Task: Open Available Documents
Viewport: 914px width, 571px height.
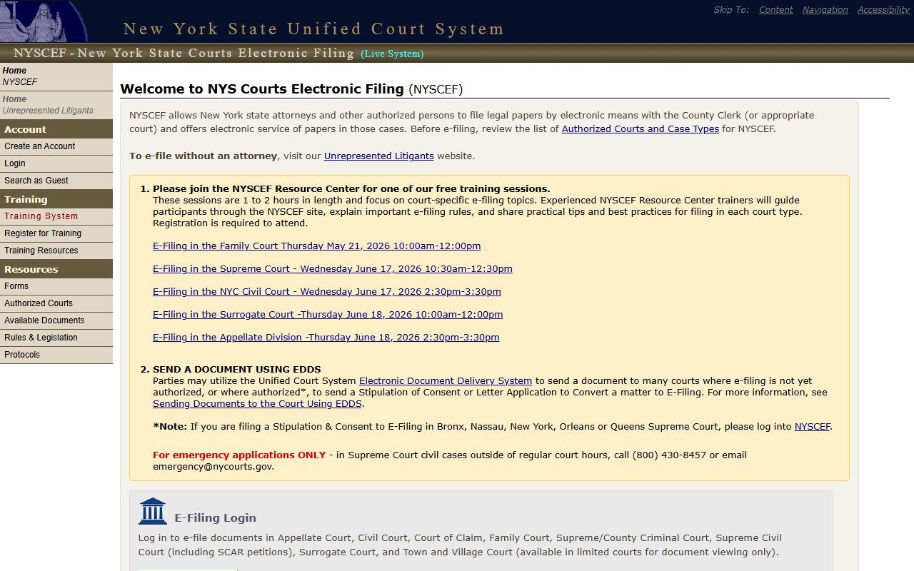Action: pyautogui.click(x=56, y=320)
